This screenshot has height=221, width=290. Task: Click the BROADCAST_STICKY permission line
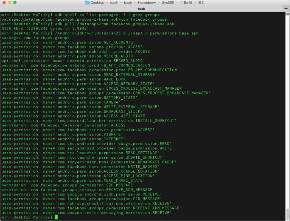73,112
